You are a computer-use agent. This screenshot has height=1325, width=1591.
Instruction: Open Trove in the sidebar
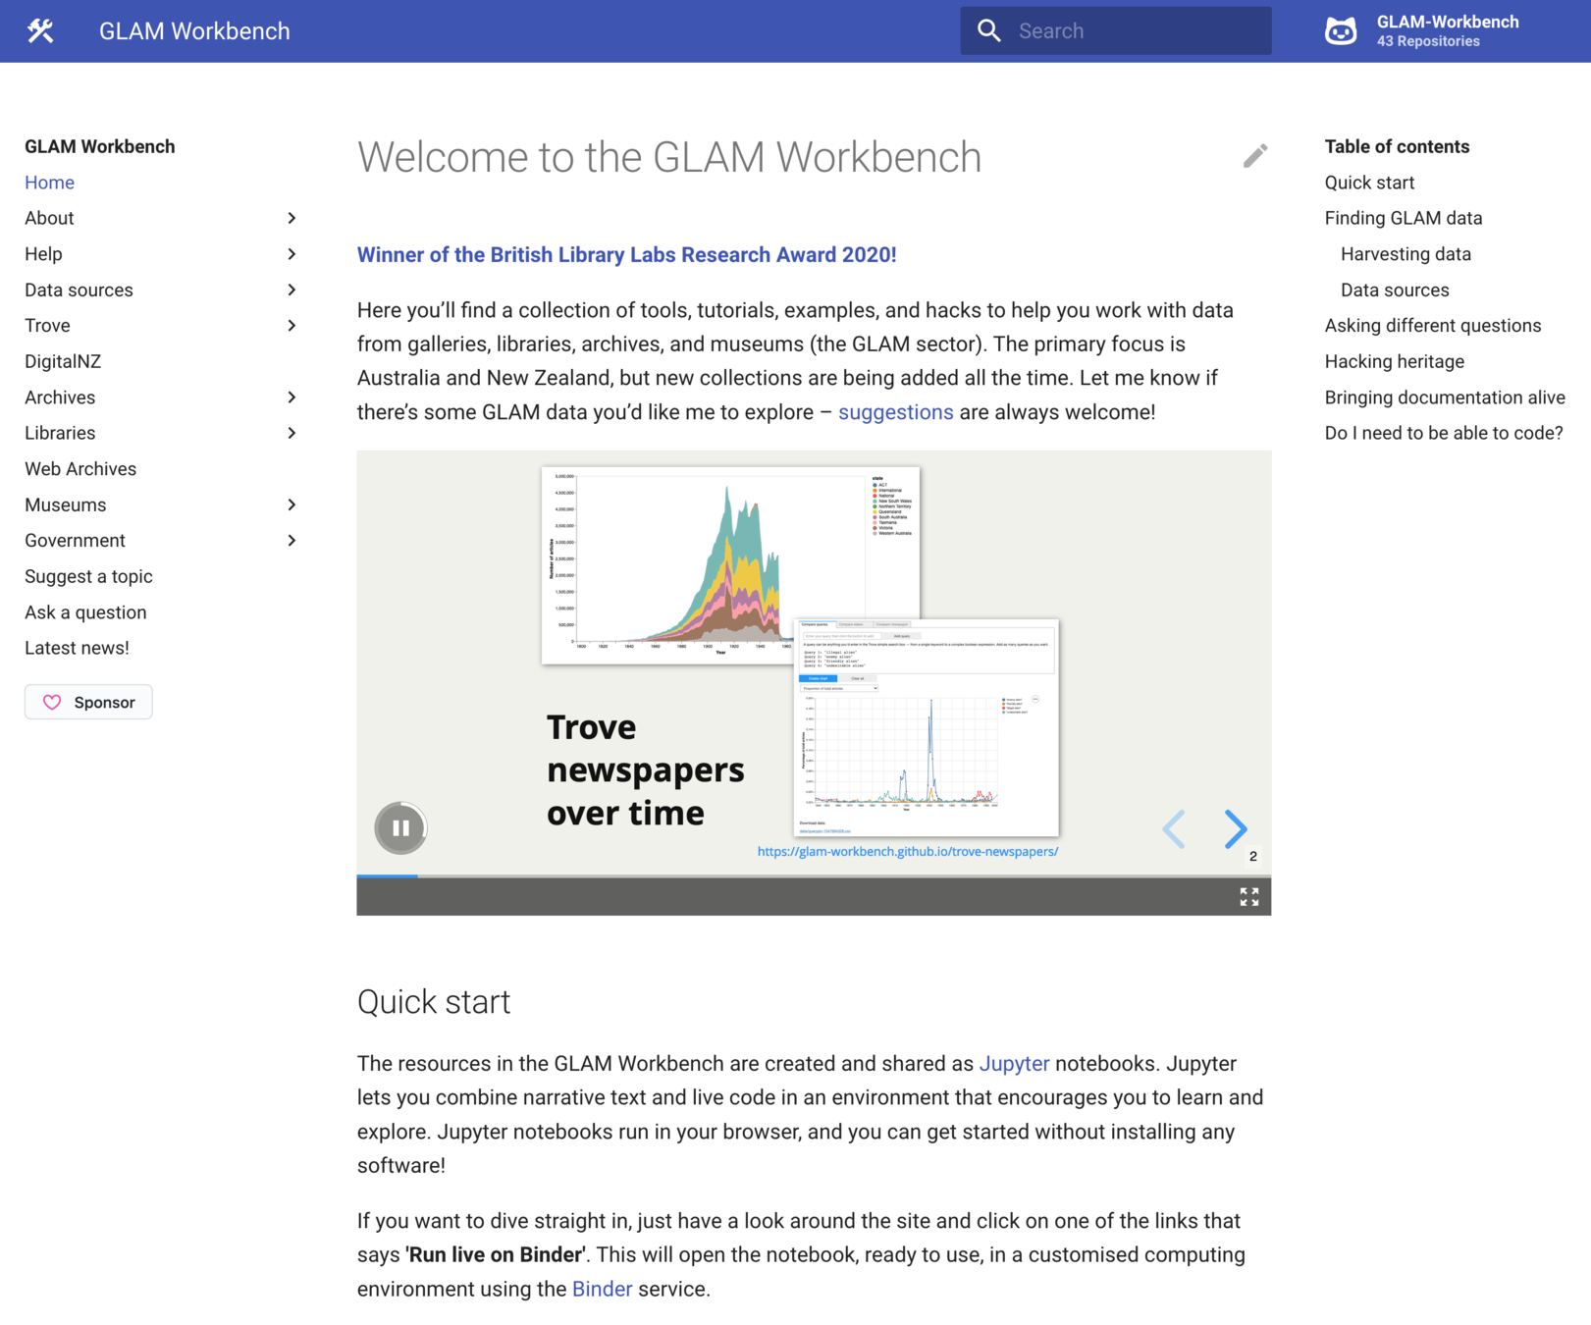click(47, 326)
